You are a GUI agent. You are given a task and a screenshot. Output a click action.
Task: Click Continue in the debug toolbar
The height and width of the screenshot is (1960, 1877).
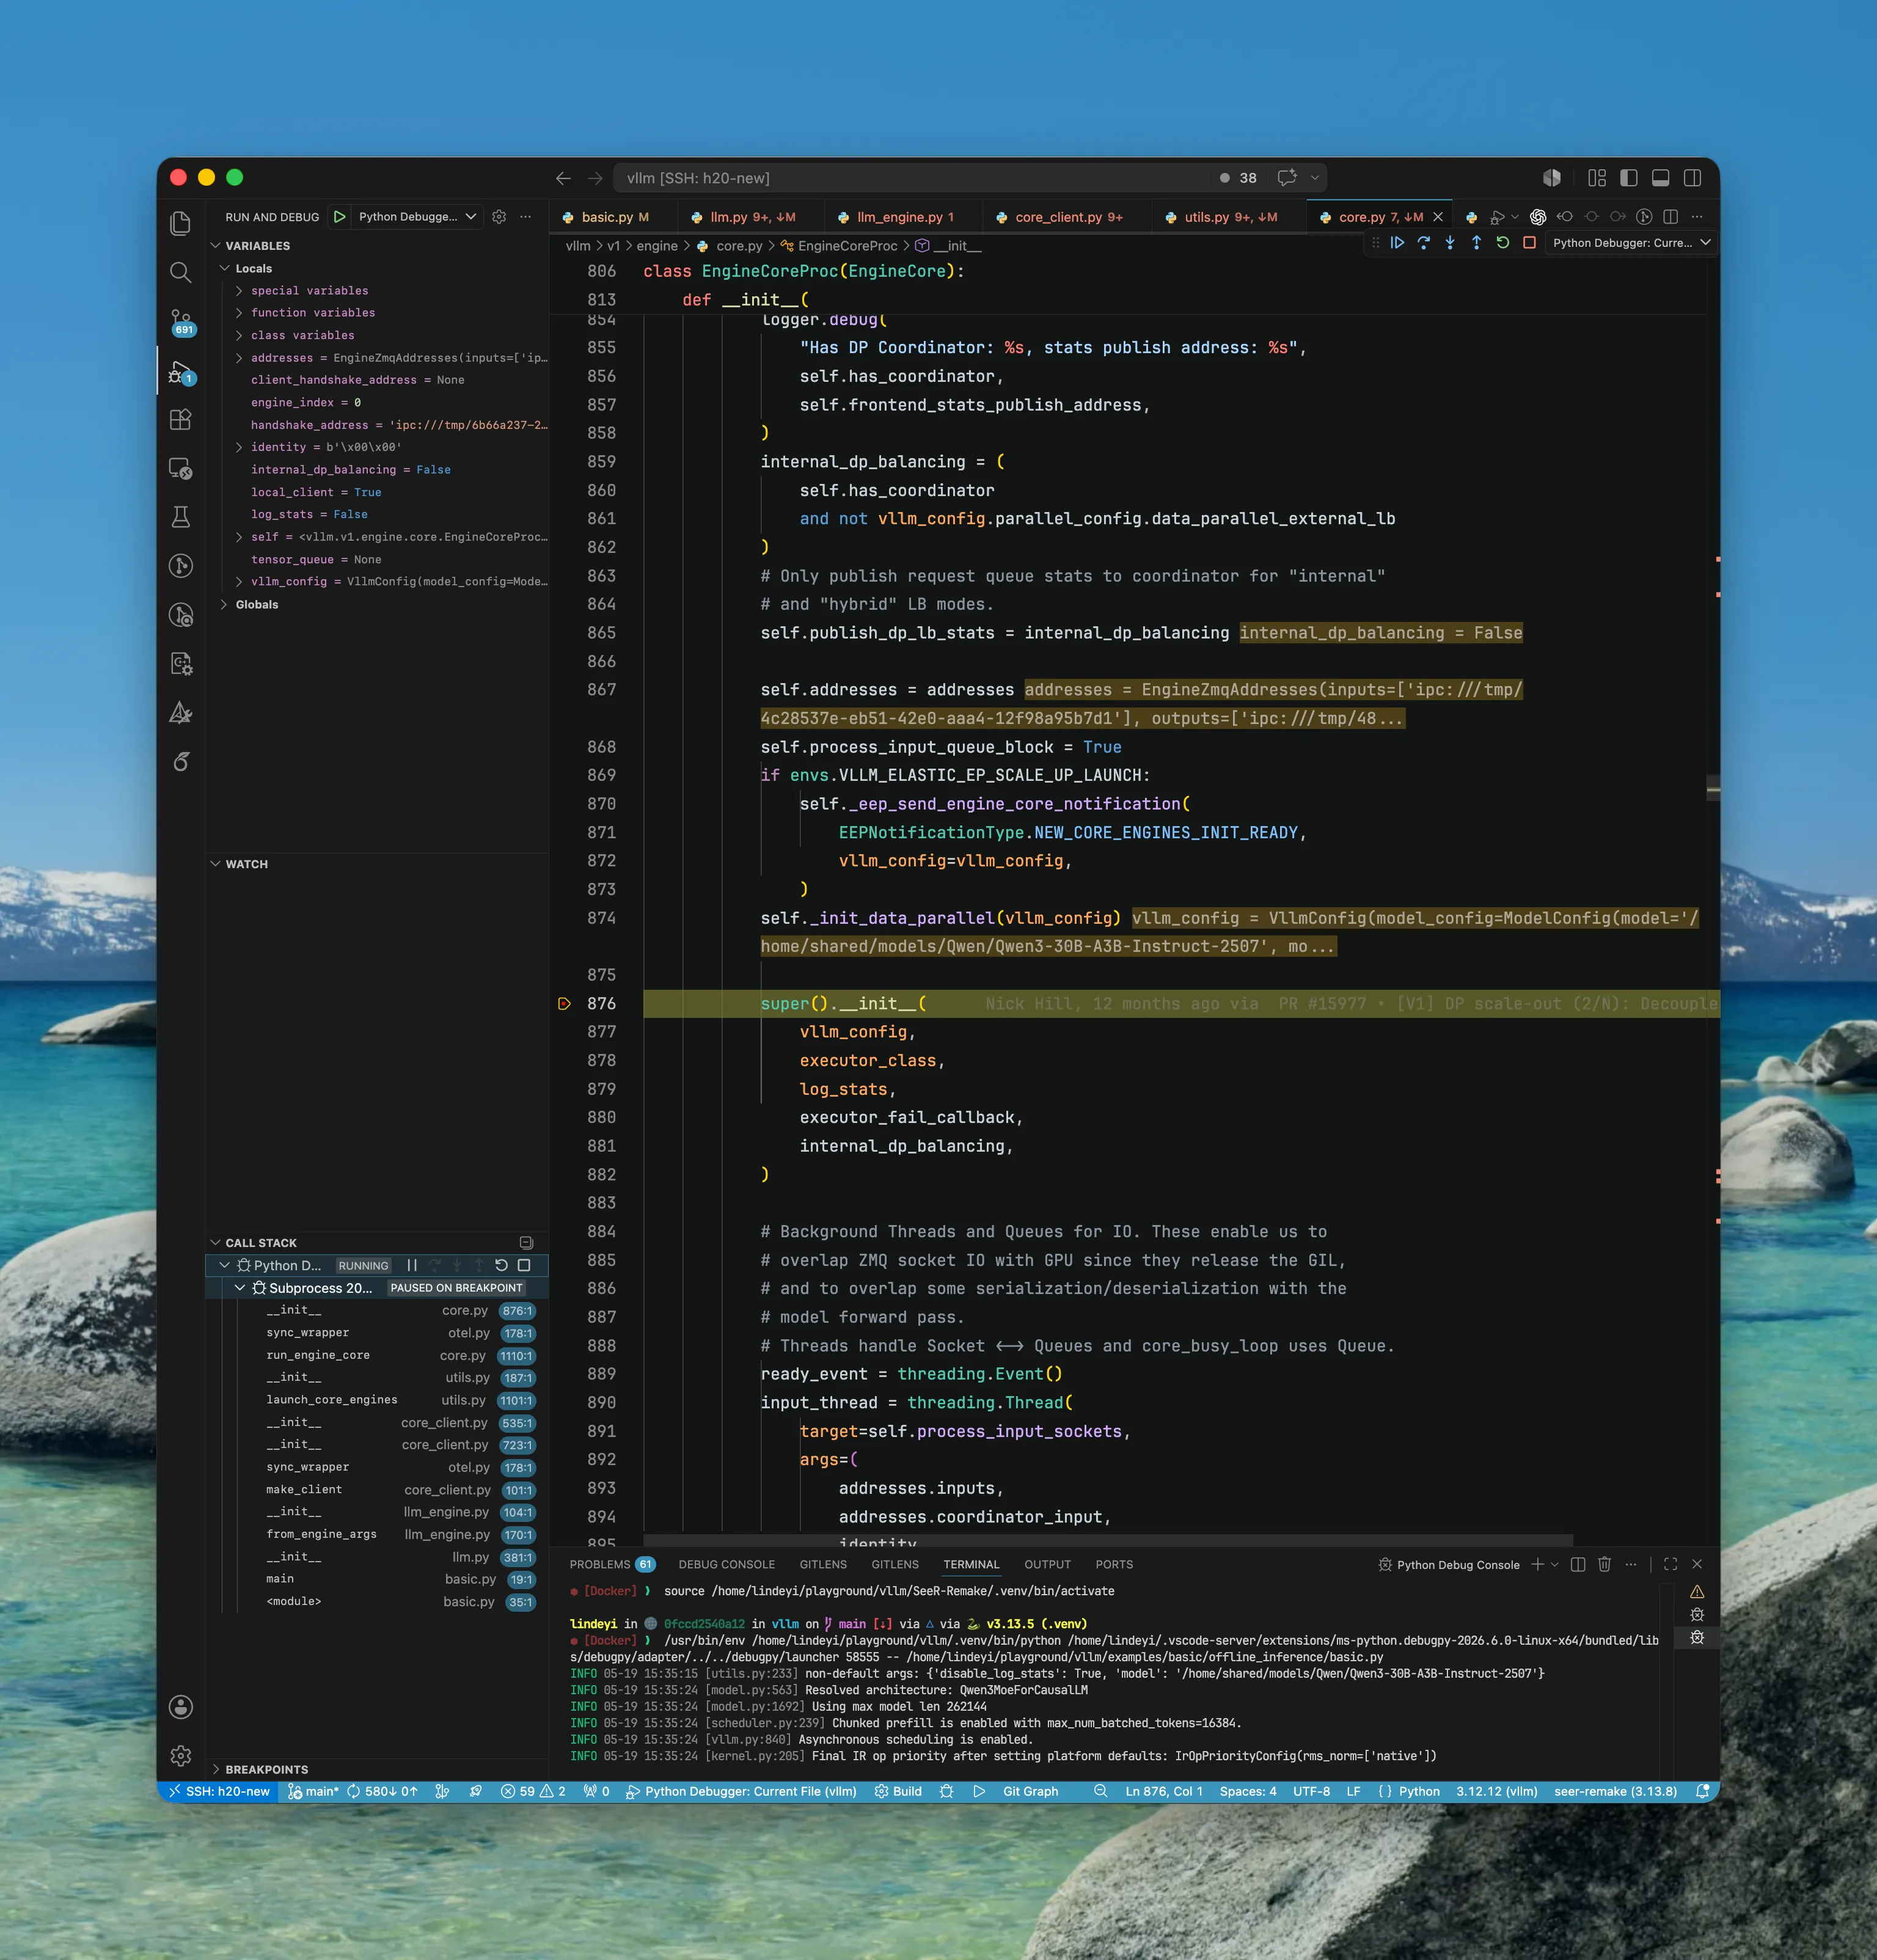pos(1397,243)
